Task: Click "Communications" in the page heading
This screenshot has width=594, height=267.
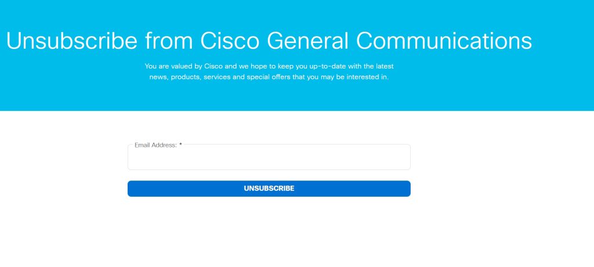Action: coord(444,41)
